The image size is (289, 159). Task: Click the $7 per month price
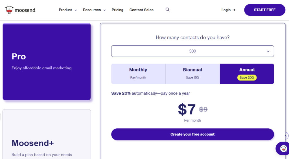pos(187,109)
